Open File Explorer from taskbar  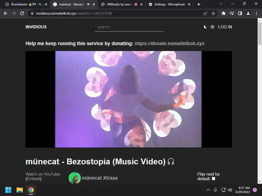pos(19,190)
